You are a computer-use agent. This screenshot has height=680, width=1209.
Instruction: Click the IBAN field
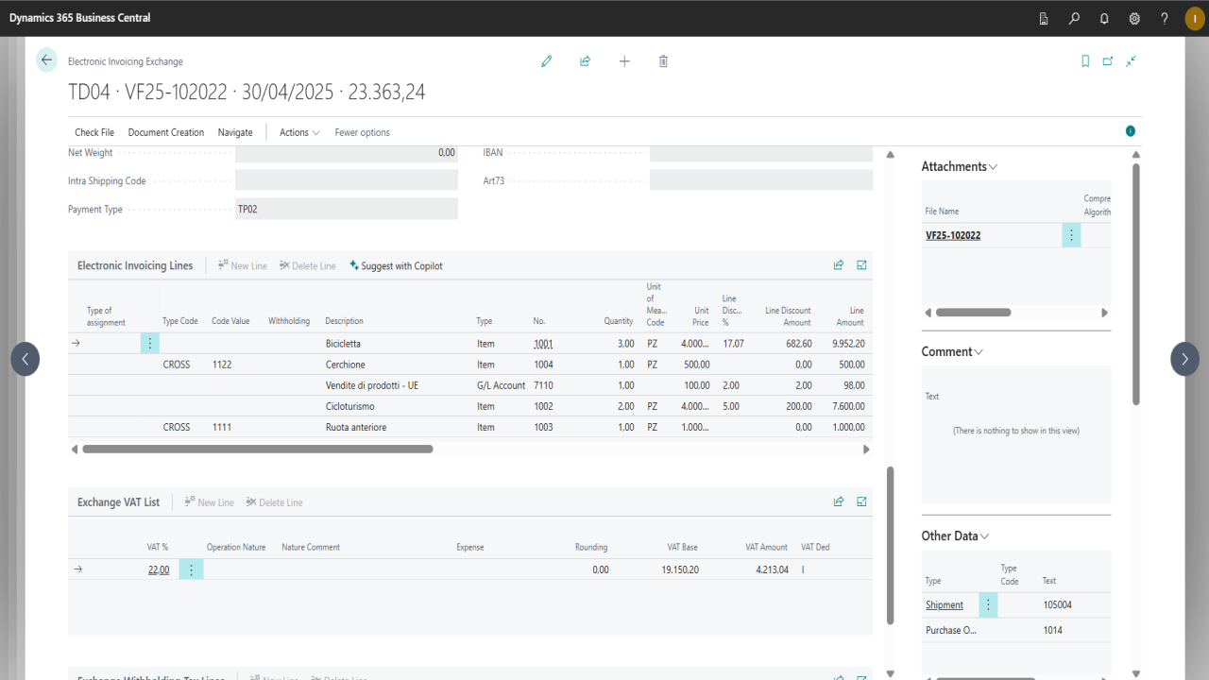761,152
